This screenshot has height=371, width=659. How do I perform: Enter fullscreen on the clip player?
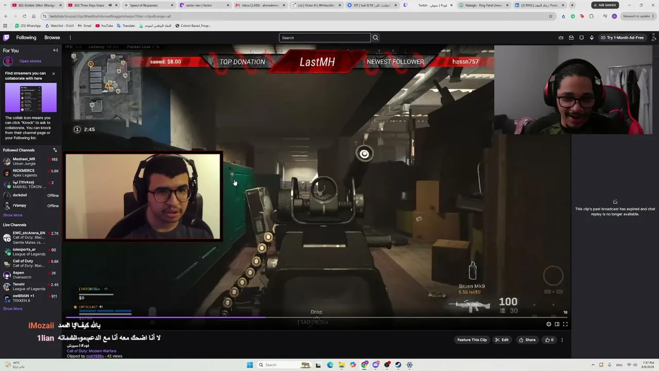(565, 324)
